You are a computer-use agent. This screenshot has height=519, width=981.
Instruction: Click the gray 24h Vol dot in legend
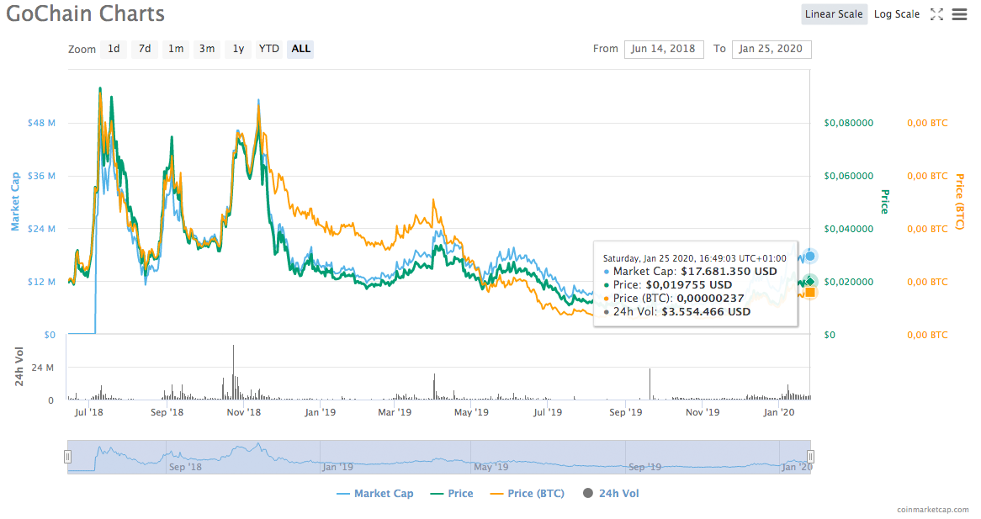(587, 493)
